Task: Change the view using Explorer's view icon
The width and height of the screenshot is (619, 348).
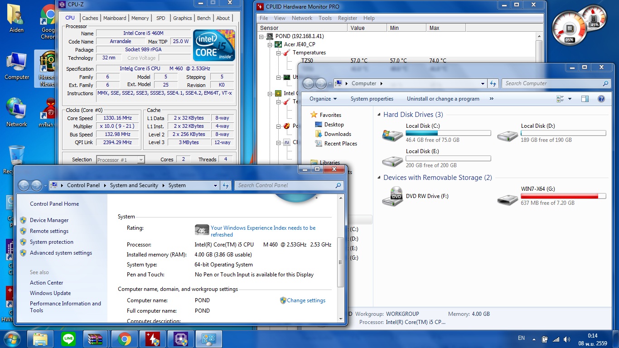Action: click(x=560, y=99)
